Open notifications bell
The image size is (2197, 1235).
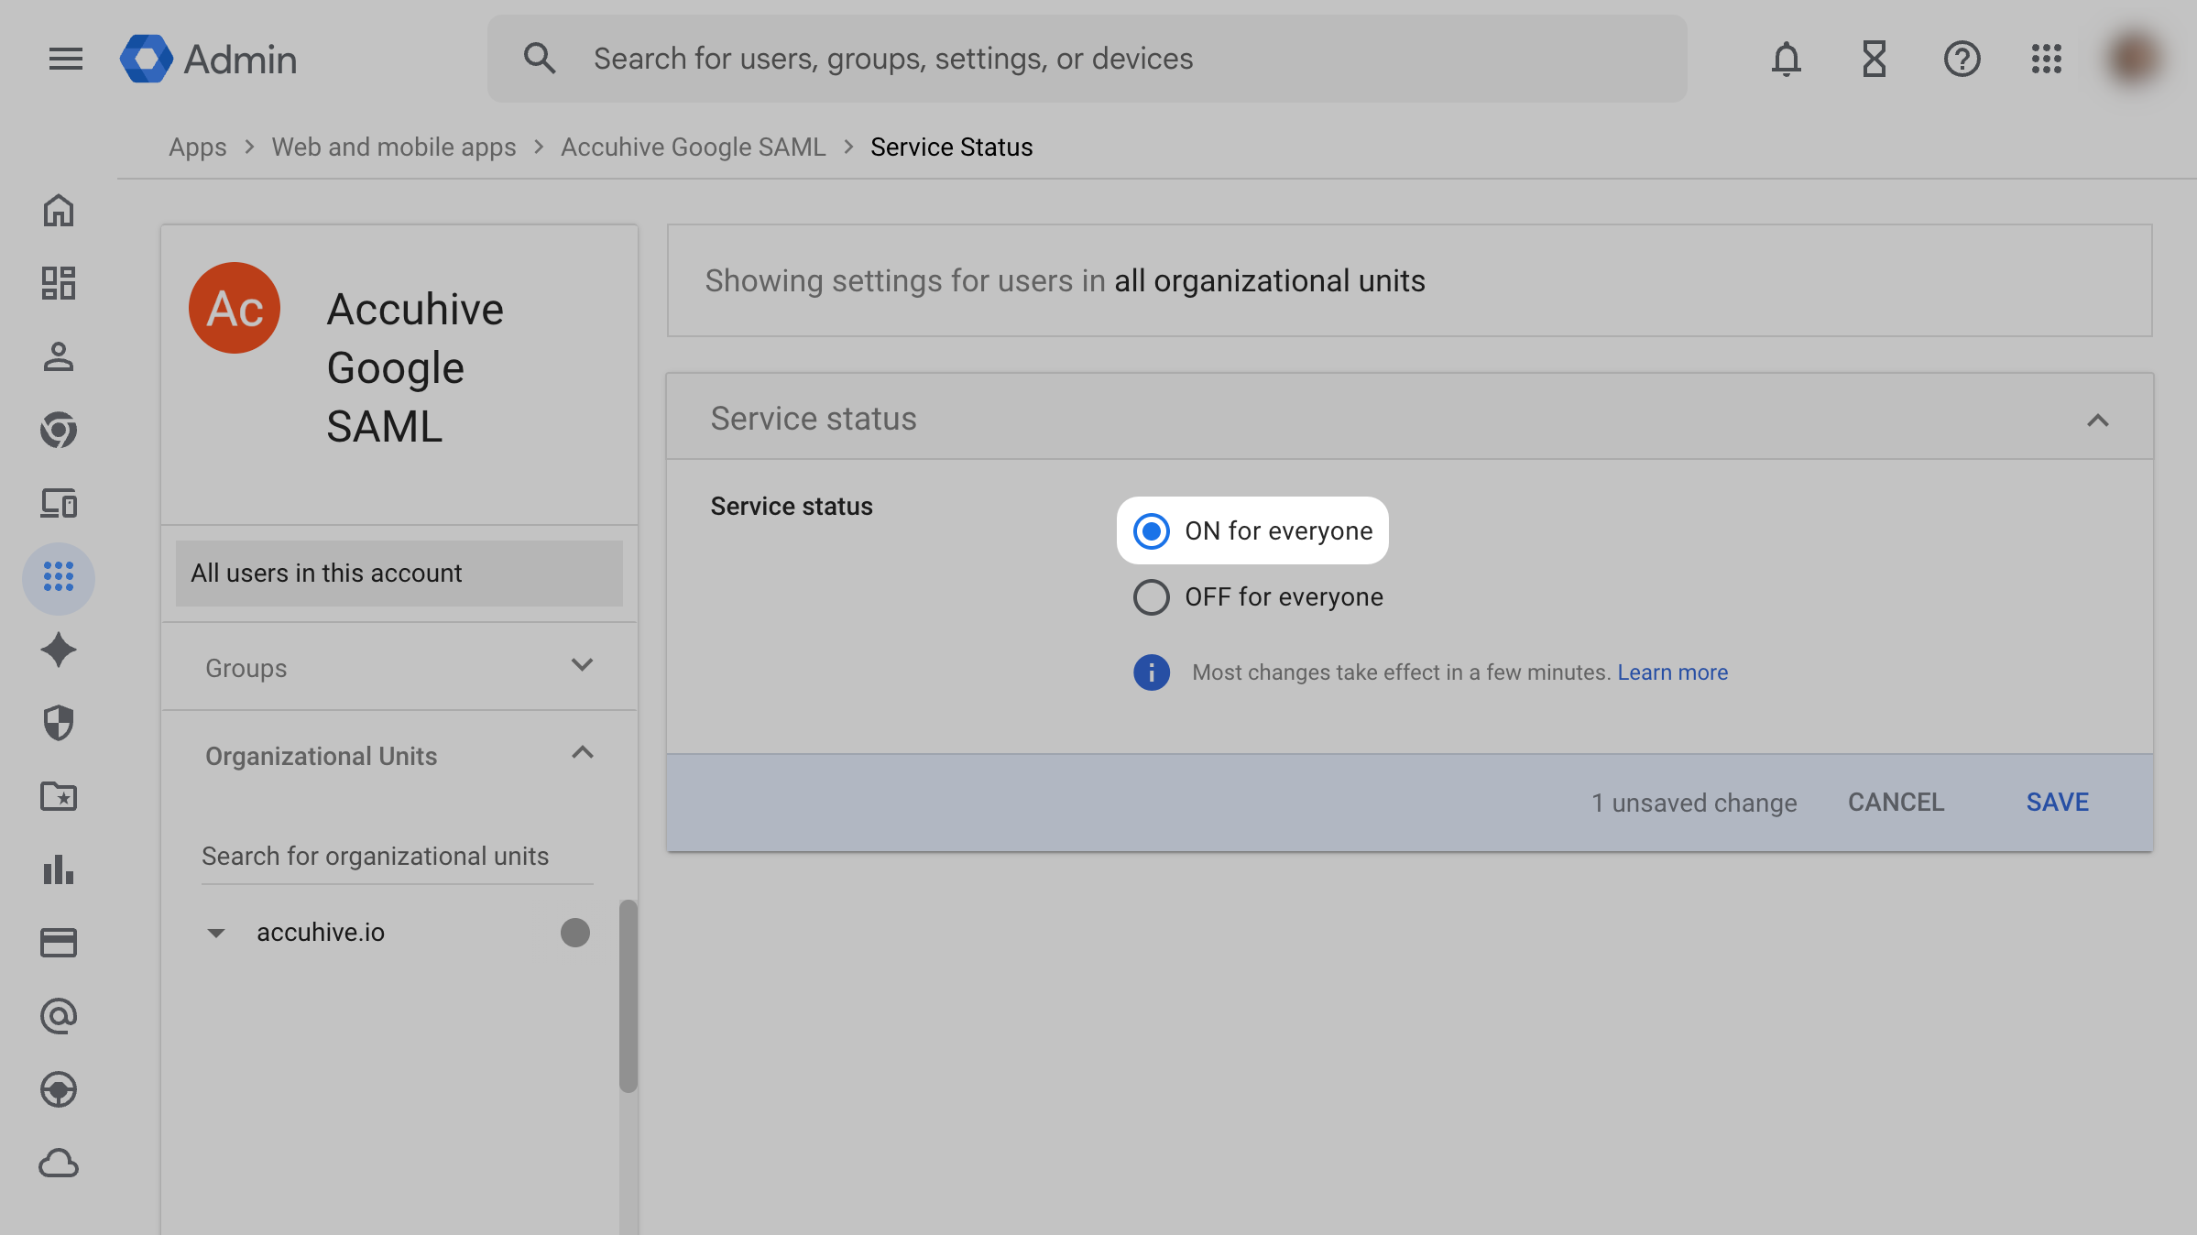point(1786,59)
